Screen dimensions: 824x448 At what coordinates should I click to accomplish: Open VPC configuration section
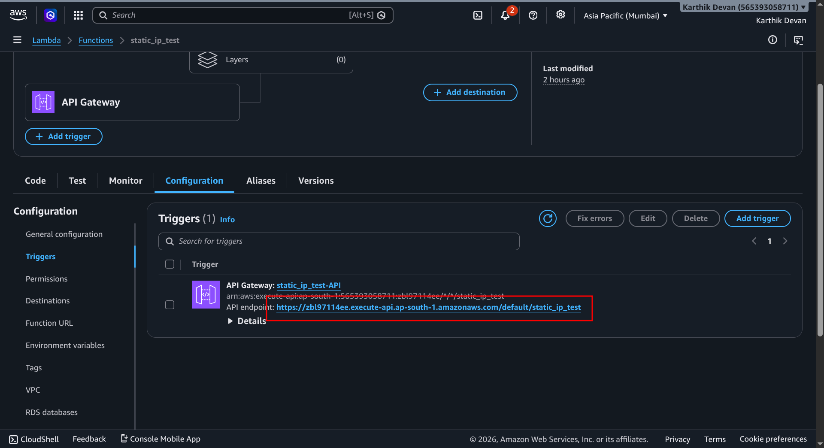click(33, 390)
